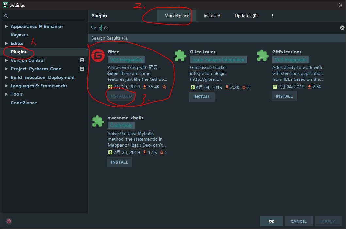Image resolution: width=346 pixels, height=229 pixels.
Task: Click the settings search magnifier icon
Action: 7,16
